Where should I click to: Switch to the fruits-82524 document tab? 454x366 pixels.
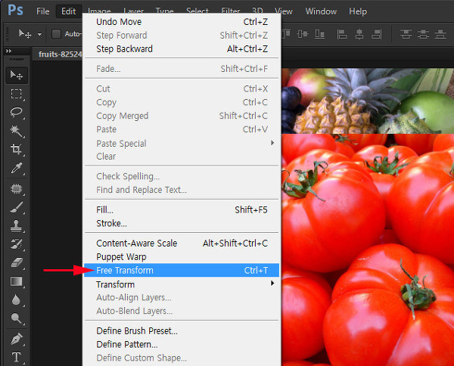[x=58, y=54]
